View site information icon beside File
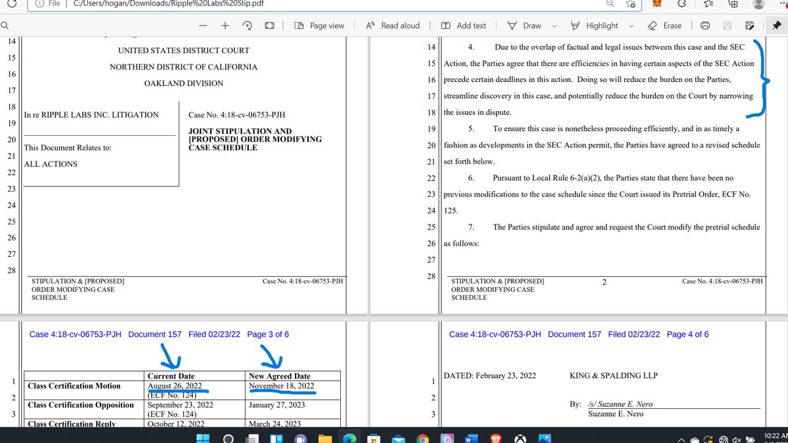Screen dimensions: 788x443 click(38, 3)
